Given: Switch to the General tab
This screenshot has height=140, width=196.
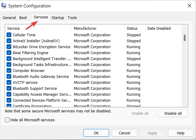Looking at the screenshot, I should [x=9, y=18].
